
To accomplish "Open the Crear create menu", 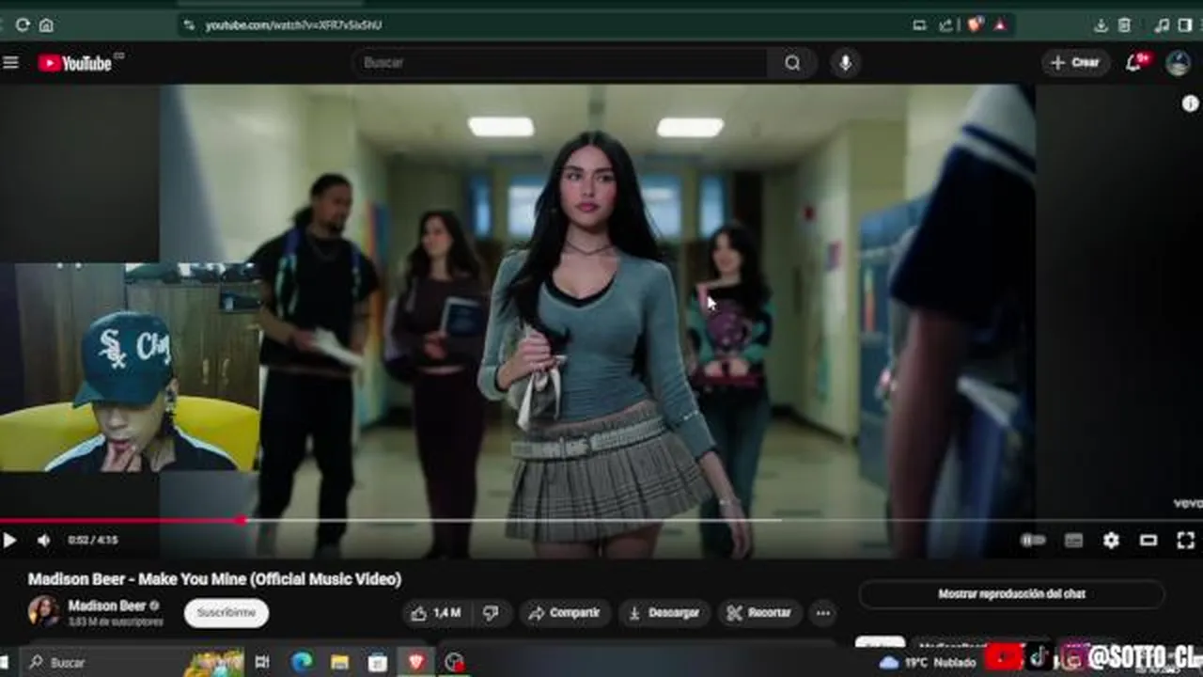I will tap(1075, 62).
